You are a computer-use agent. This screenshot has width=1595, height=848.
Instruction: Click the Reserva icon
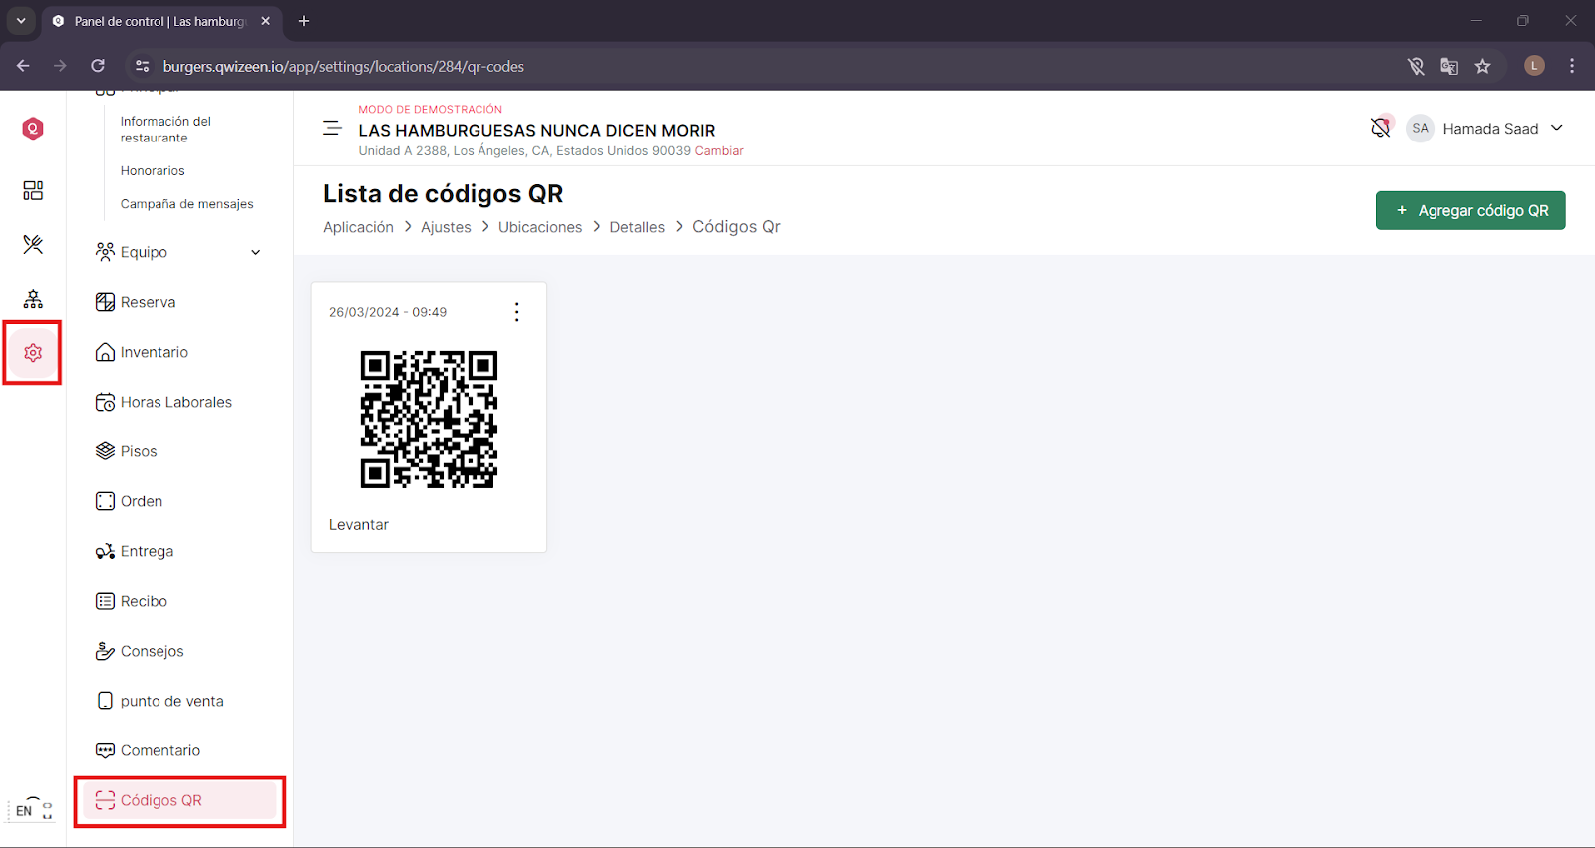coord(105,302)
